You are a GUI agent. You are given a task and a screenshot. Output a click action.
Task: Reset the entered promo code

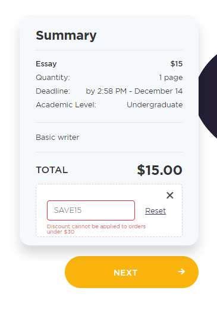tap(156, 211)
